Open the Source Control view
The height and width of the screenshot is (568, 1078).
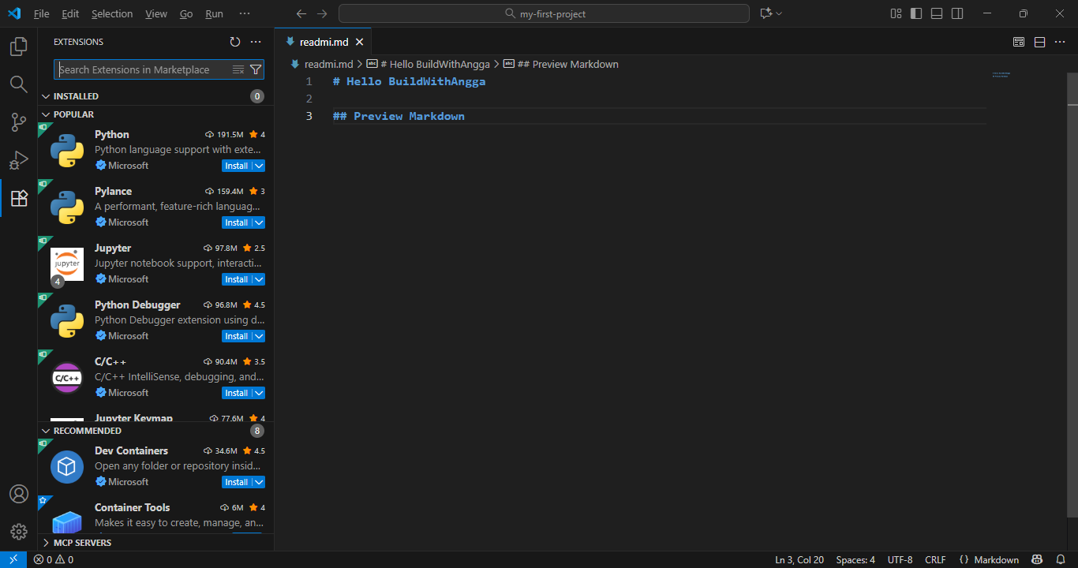18,121
